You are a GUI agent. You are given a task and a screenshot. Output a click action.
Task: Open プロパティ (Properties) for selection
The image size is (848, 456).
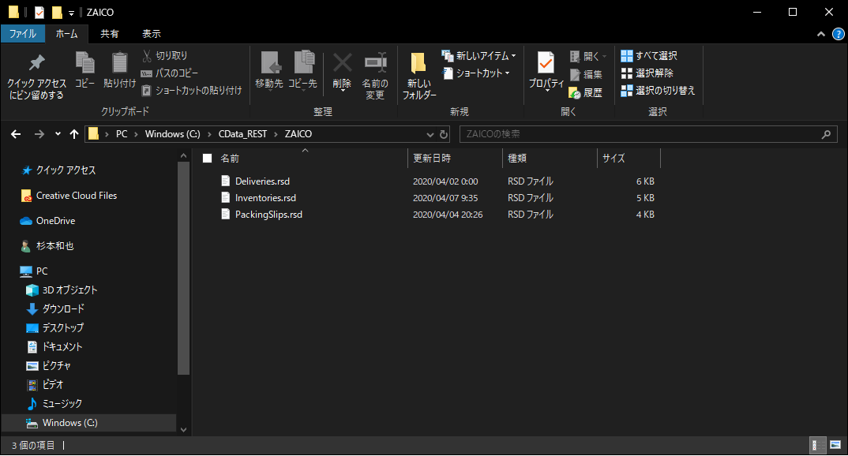tap(546, 71)
